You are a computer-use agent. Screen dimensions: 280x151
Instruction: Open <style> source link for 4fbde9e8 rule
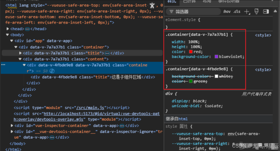[x=263, y=70]
